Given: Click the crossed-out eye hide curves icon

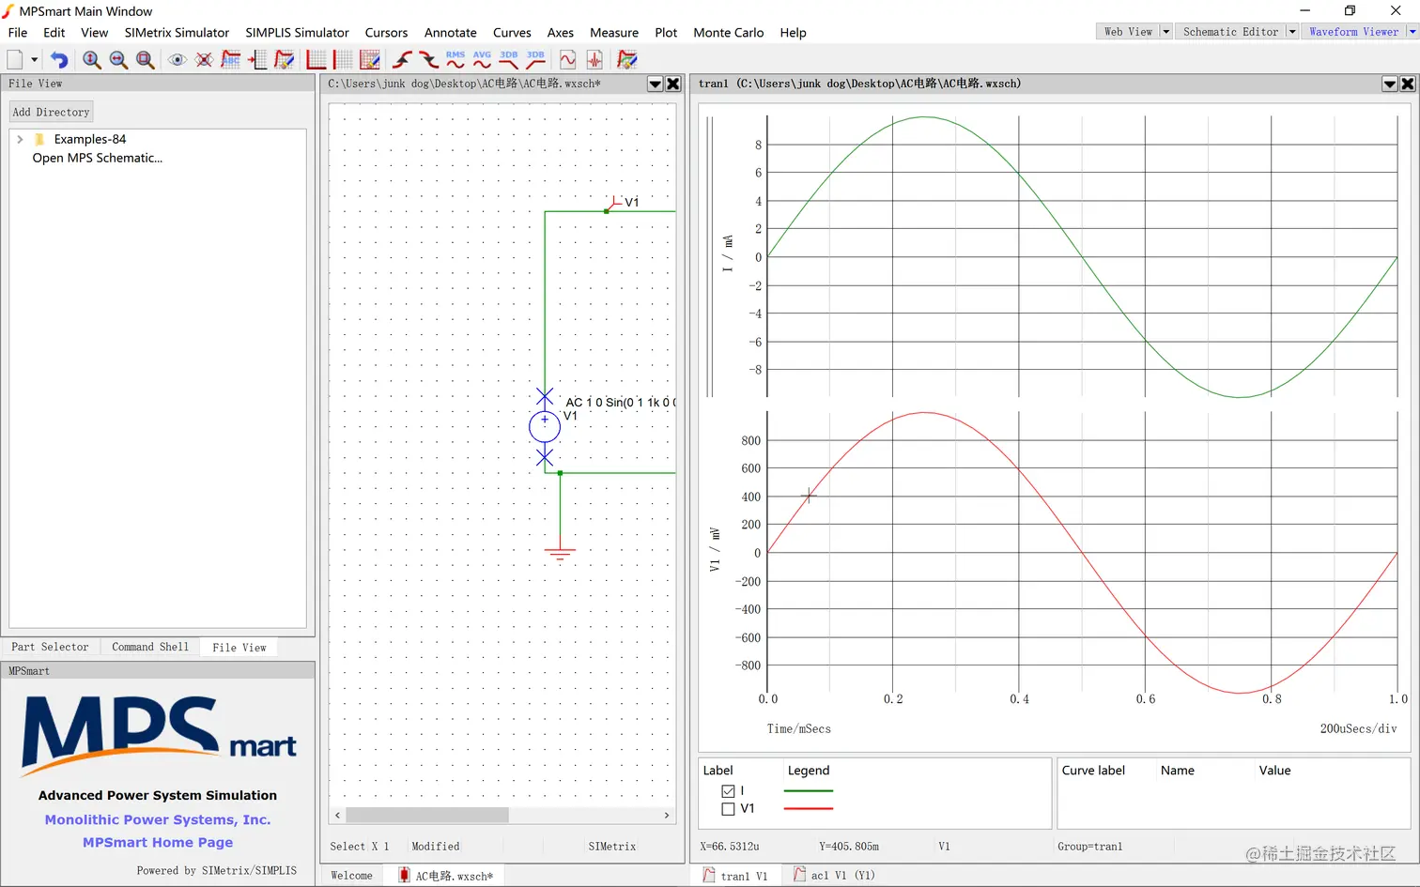Looking at the screenshot, I should 204,60.
